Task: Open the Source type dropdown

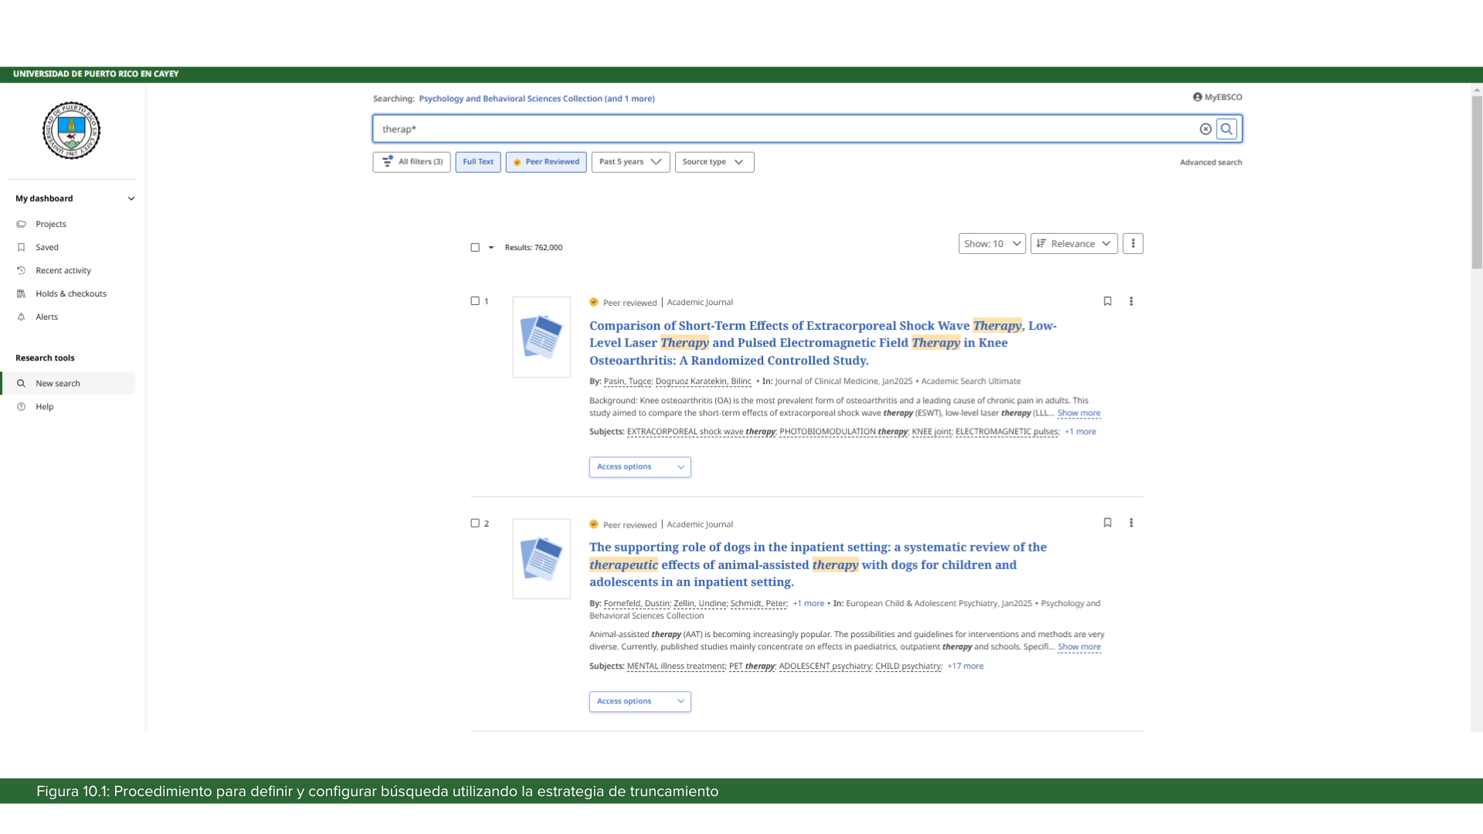Action: [714, 161]
